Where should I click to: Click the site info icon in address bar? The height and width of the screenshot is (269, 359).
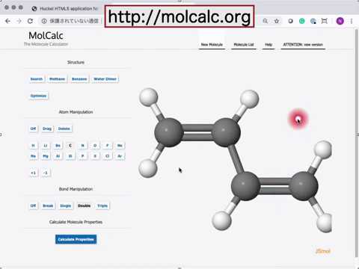44,21
